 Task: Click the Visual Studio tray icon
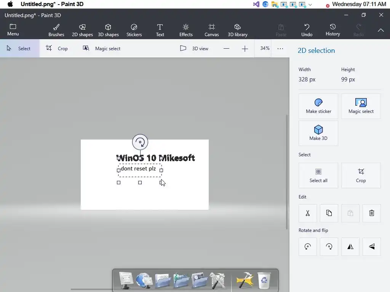[256, 4]
